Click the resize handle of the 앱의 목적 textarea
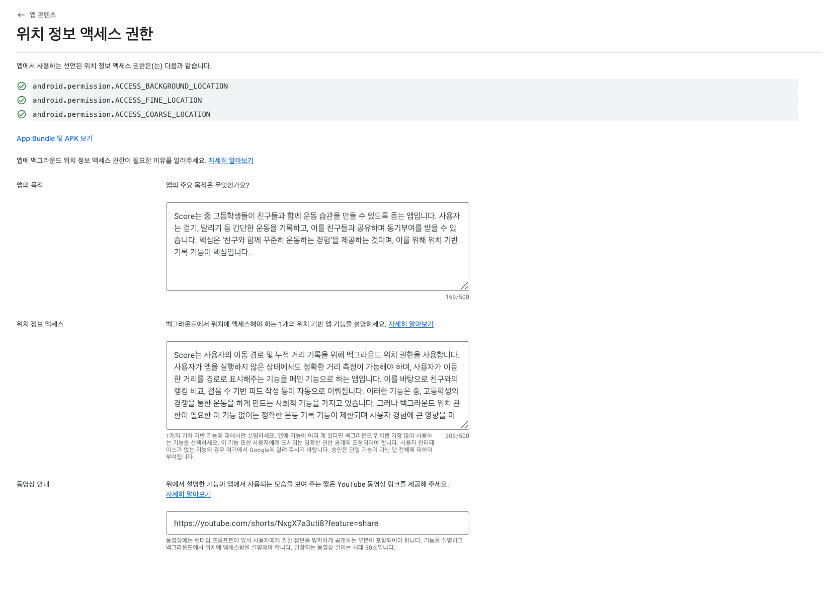Viewport: 832px width, 600px height. [464, 286]
